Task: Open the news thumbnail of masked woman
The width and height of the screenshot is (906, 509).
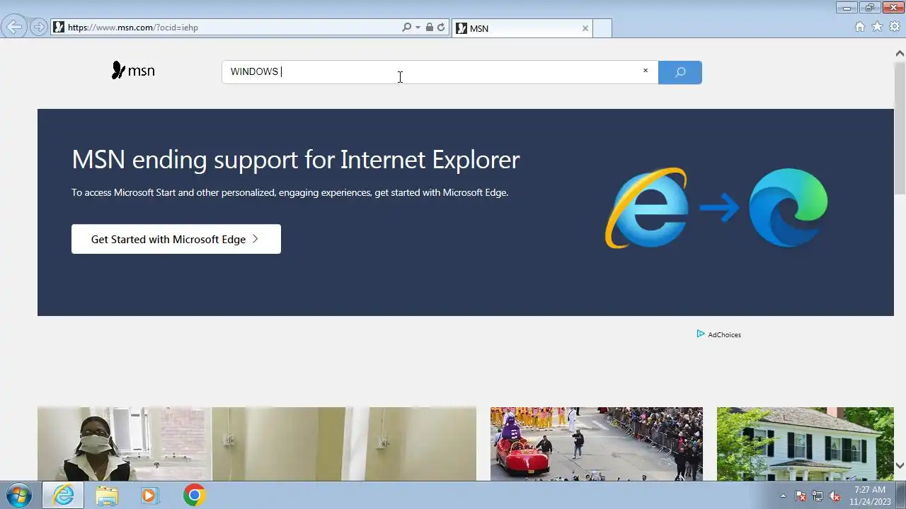Action: 257,444
